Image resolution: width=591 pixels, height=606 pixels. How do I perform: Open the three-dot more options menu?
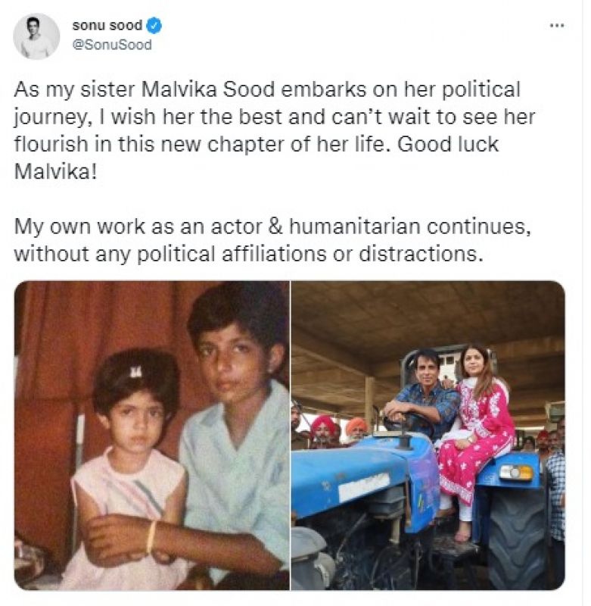point(556,26)
